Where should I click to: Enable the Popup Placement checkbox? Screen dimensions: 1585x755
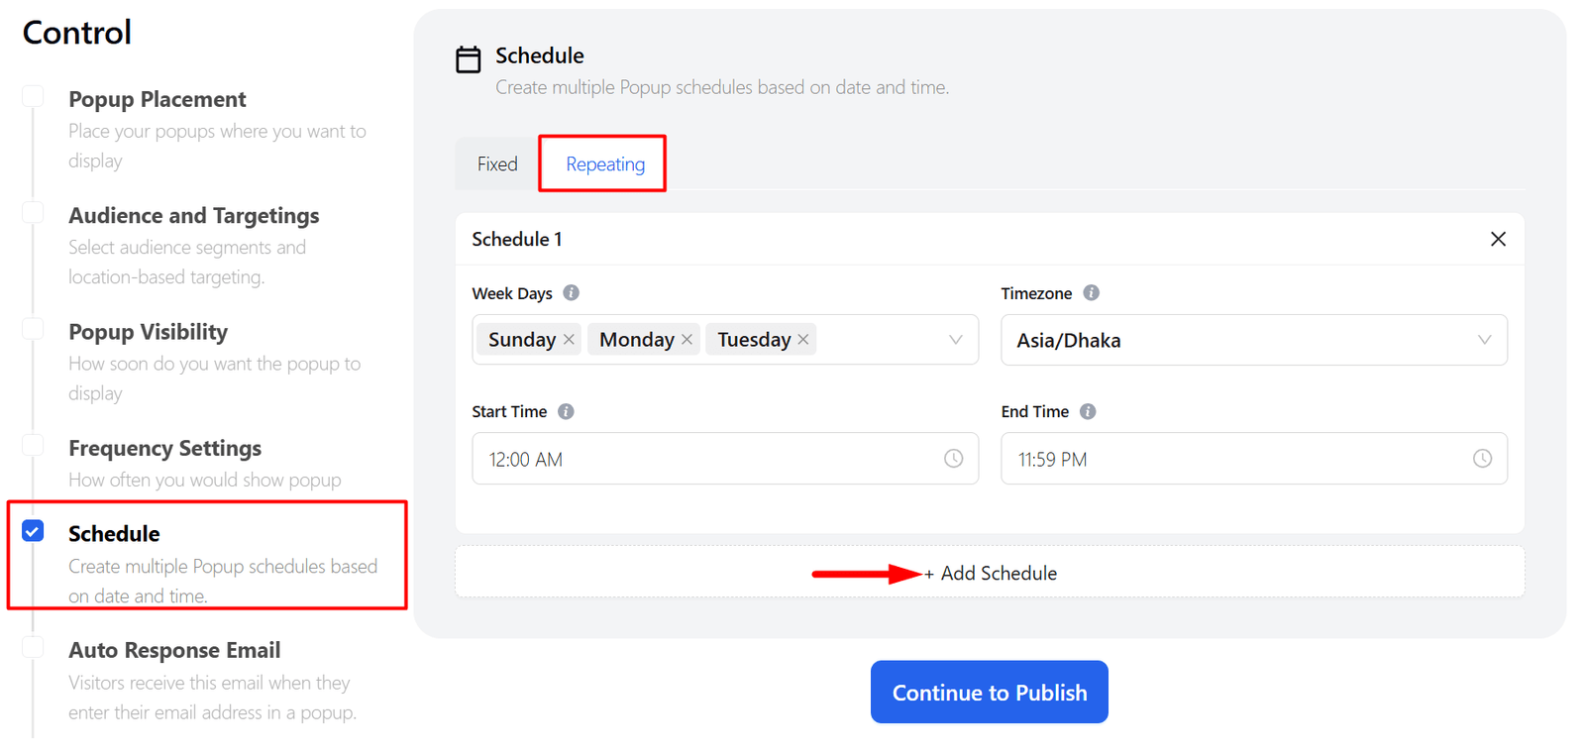(33, 96)
